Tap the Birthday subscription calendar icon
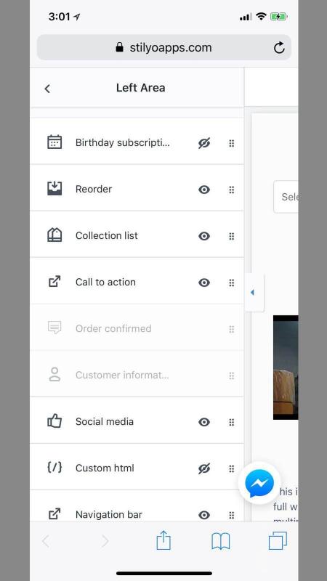The image size is (327, 581). pos(54,142)
